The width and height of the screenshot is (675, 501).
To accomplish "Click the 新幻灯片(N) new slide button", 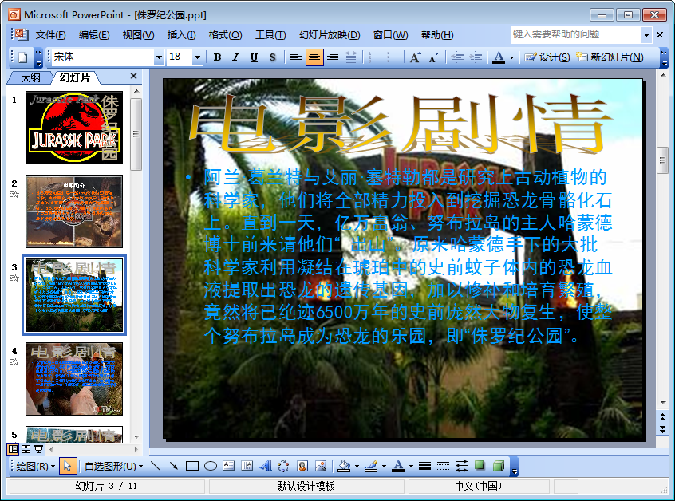I will (x=610, y=57).
